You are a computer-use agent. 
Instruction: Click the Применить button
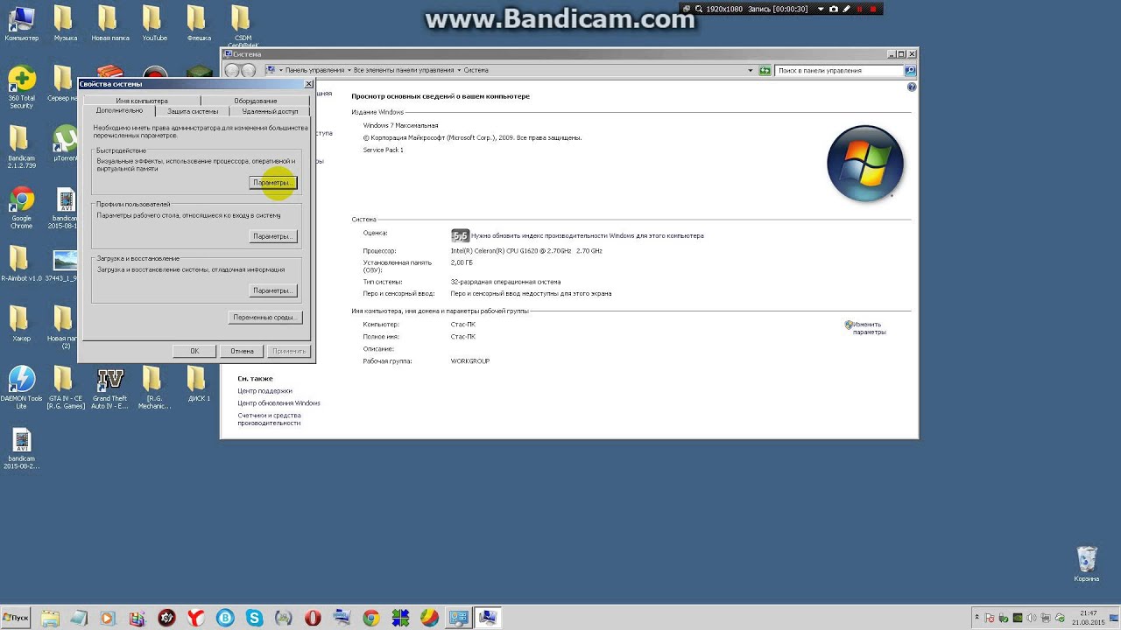[289, 351]
